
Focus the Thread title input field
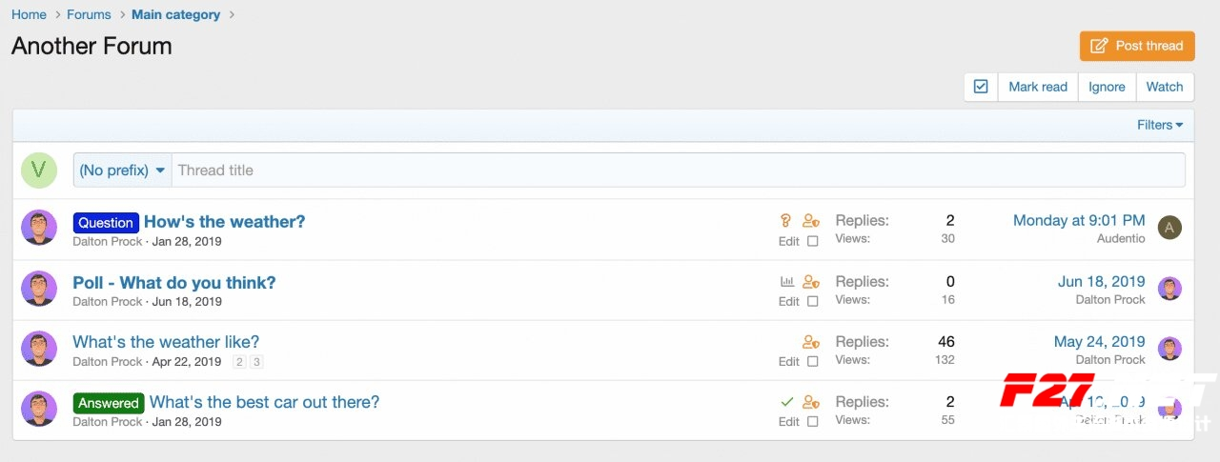(677, 171)
